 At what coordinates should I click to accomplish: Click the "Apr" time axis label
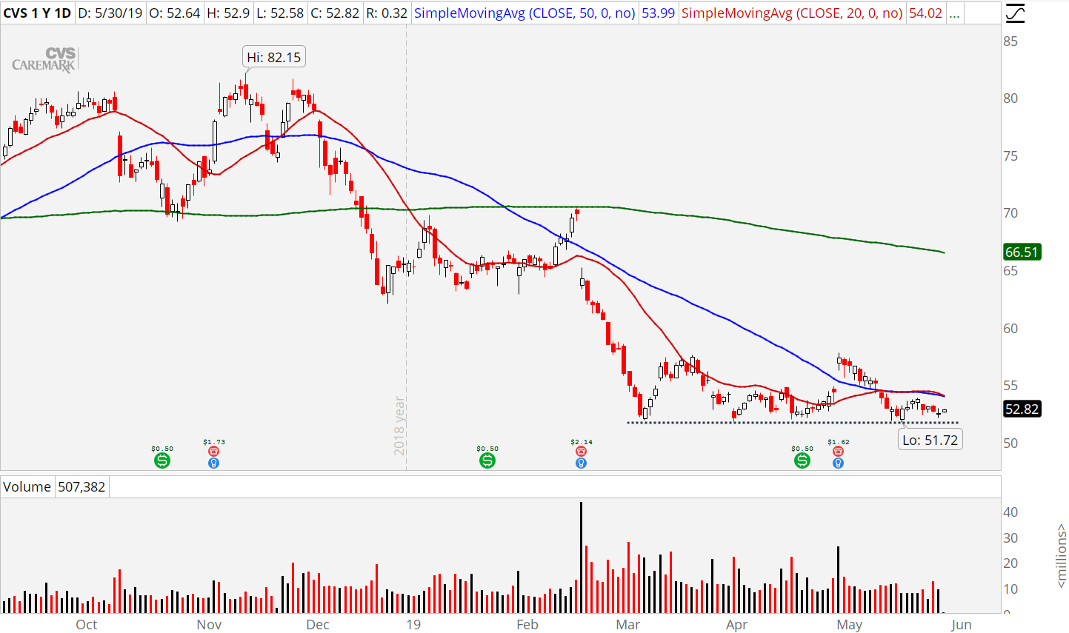pos(737,625)
